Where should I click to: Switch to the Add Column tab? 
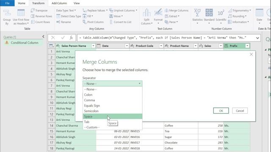point(59,3)
